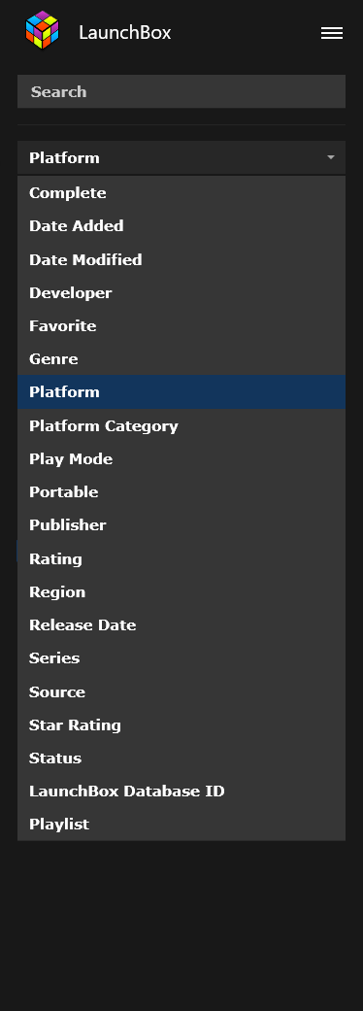Pick the Play Mode option
363x1011 pixels.
point(181,459)
